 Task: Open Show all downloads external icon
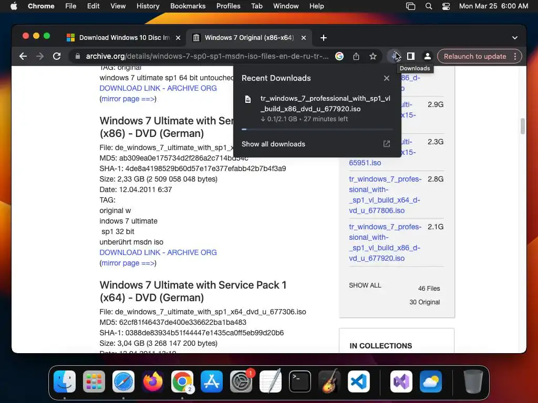pos(387,144)
